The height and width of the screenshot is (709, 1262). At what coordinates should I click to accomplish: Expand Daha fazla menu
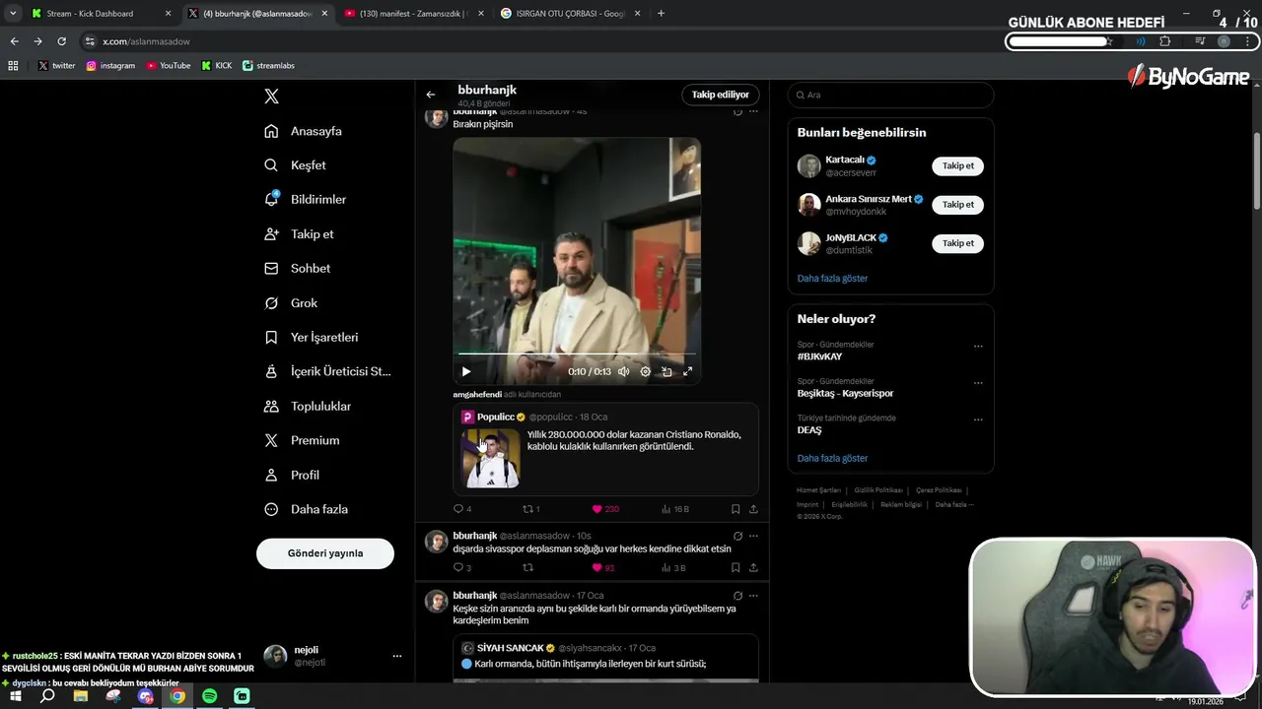[x=307, y=509]
